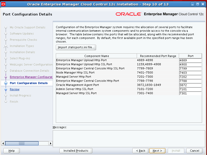207x155 pixels.
Task: Select the Oracle Management Agent Port name
Action: (78, 85)
